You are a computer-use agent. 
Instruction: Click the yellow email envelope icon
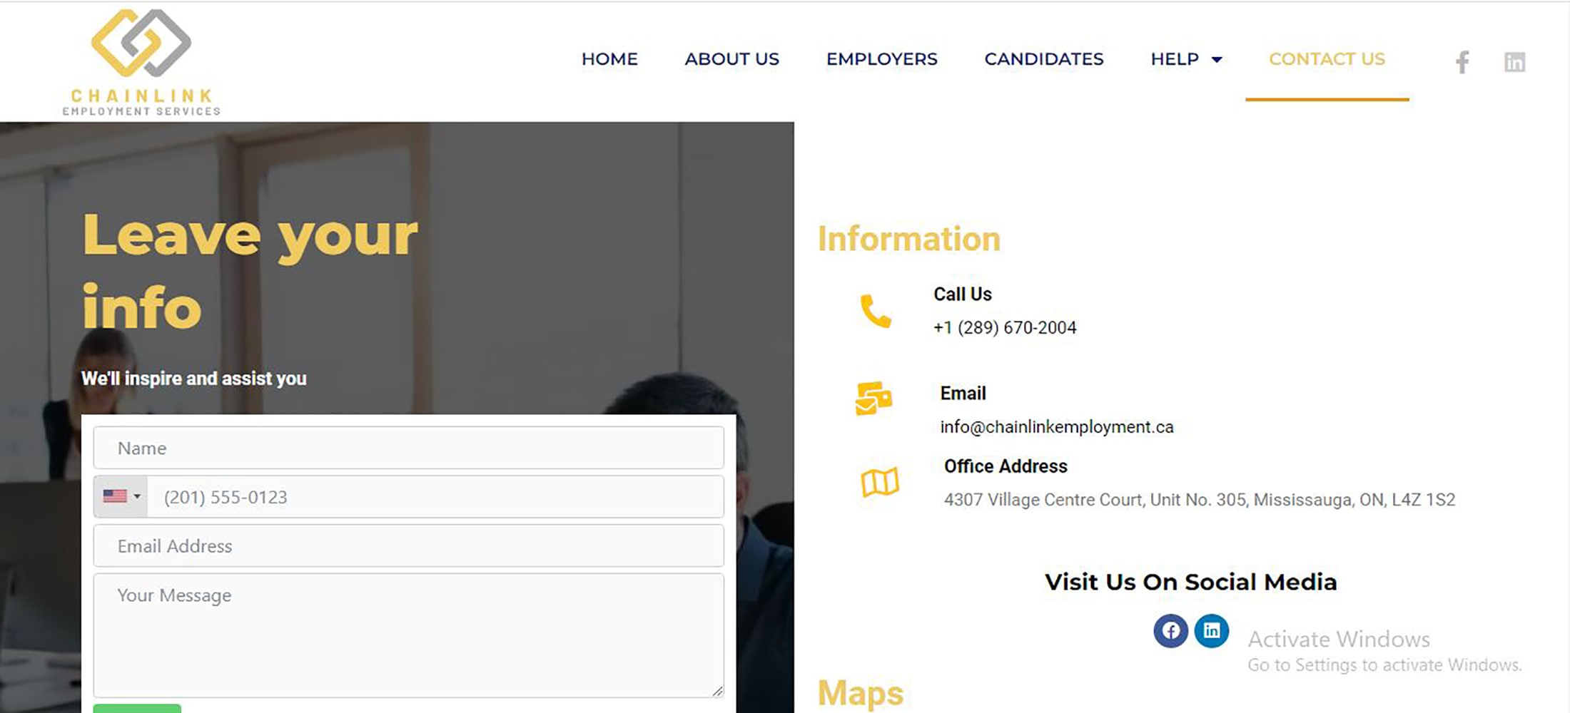click(x=873, y=399)
